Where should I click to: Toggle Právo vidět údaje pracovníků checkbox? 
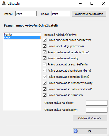point(45,46)
